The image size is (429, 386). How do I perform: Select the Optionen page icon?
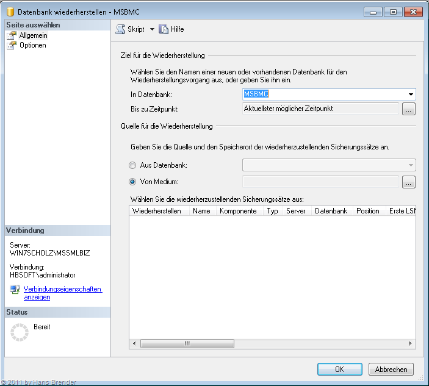click(x=12, y=45)
